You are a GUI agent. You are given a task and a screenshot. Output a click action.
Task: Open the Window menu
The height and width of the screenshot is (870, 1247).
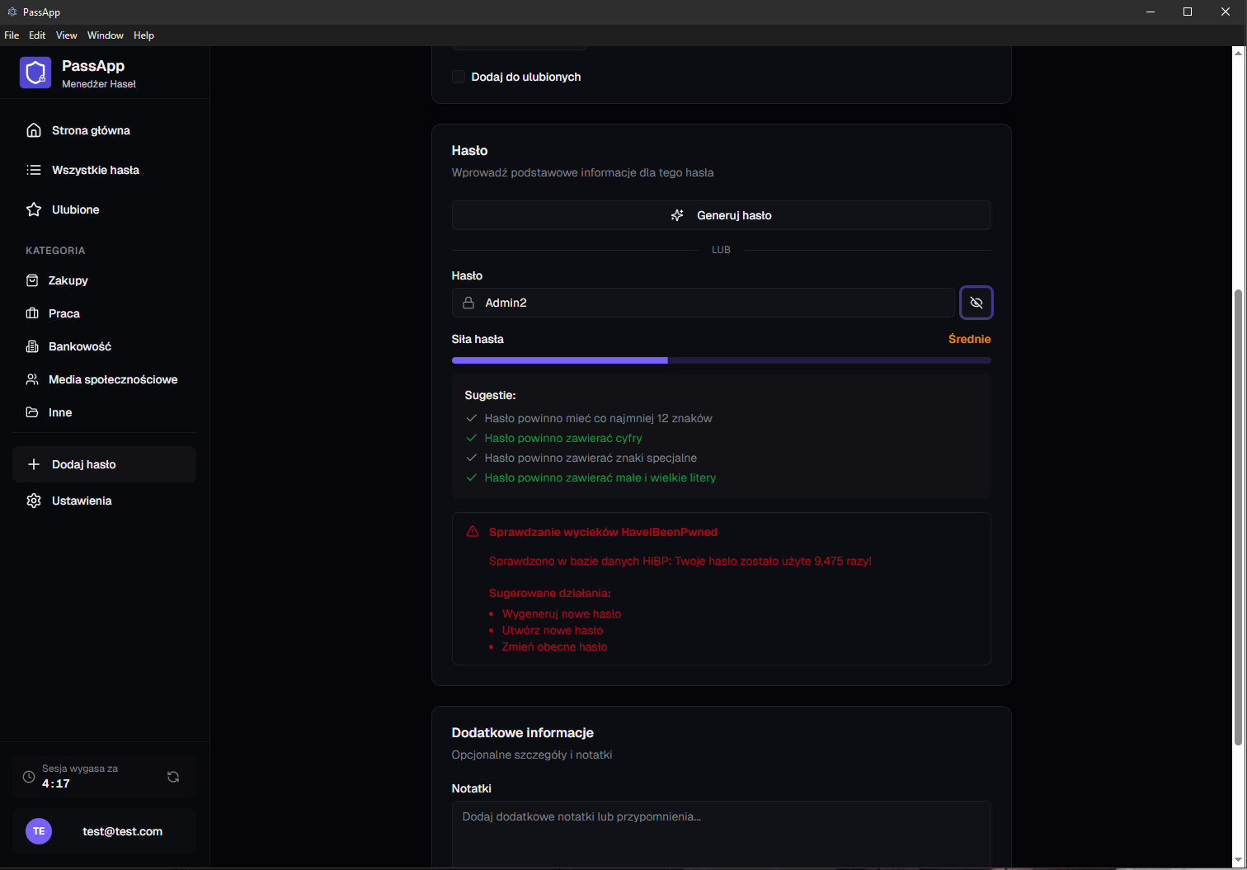pyautogui.click(x=106, y=35)
